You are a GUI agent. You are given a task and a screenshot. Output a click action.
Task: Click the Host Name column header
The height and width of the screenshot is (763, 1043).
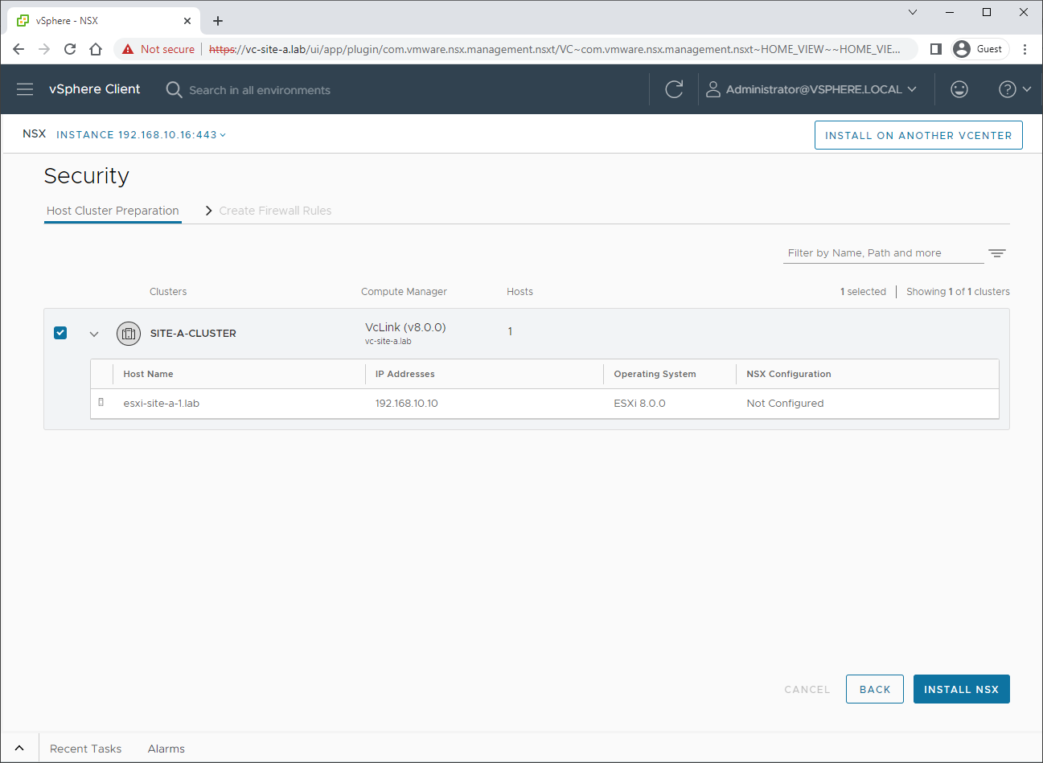148,374
